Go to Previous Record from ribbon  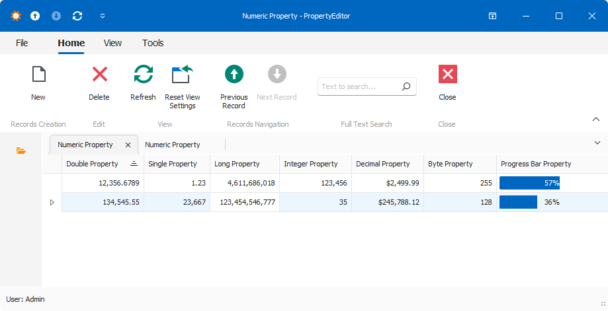[234, 87]
